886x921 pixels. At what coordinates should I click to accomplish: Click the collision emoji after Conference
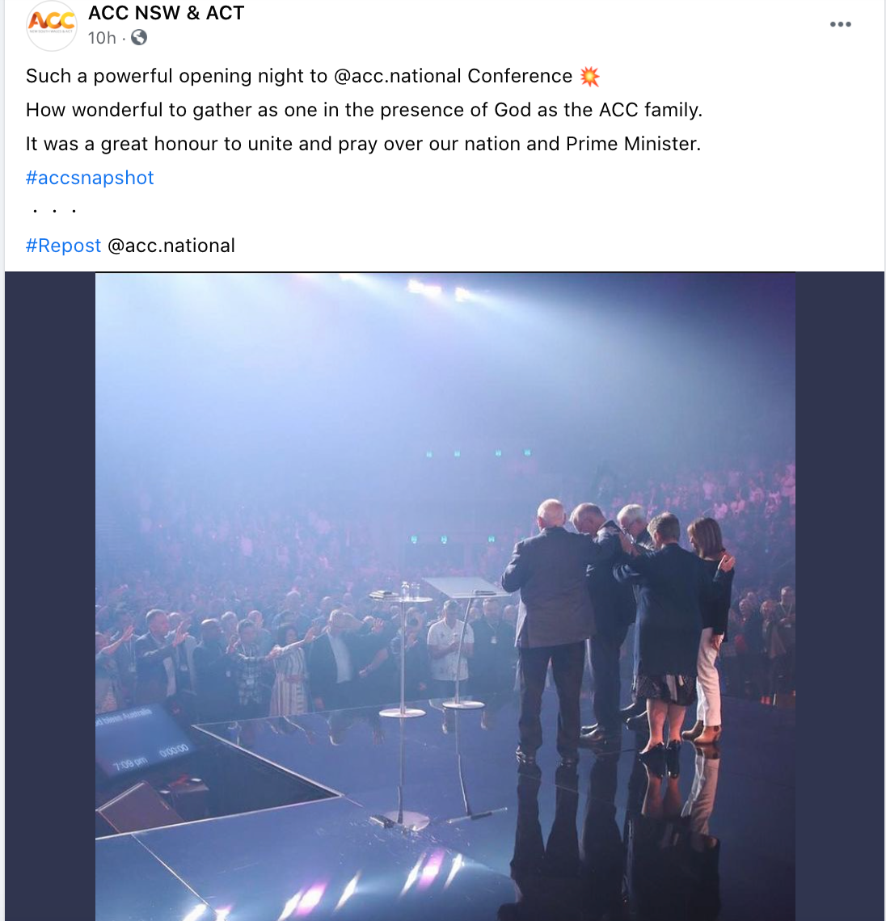click(590, 76)
